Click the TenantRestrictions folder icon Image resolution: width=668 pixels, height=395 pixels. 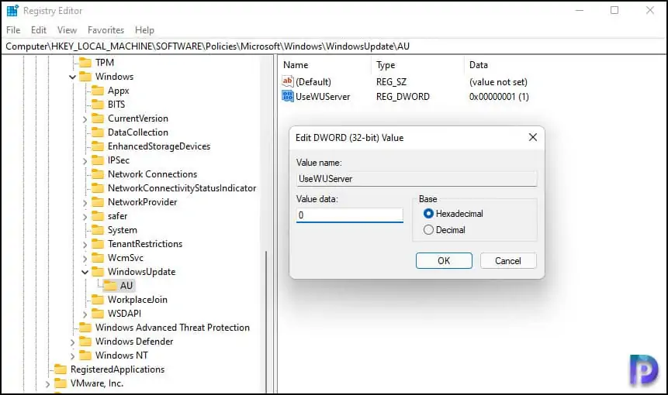click(98, 244)
